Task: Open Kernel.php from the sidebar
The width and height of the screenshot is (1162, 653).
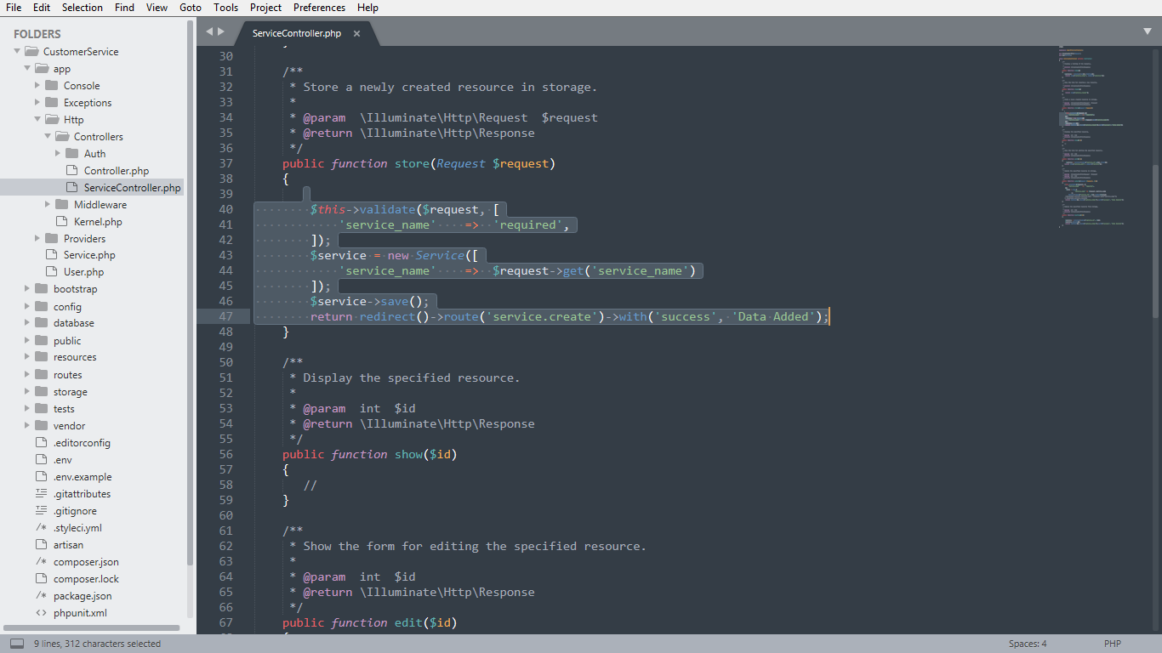Action: tap(98, 222)
